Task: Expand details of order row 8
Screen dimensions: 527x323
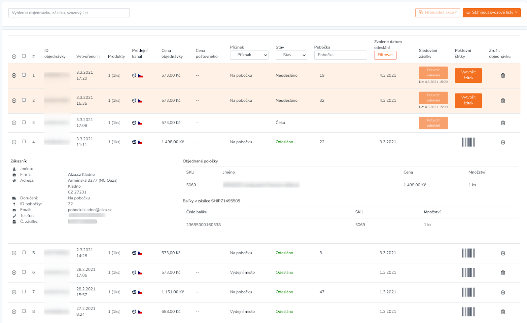Action: coord(14,312)
